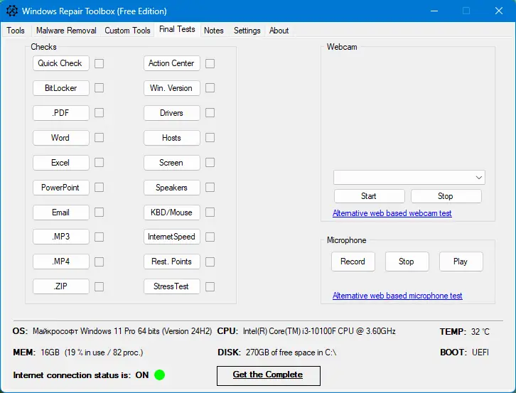The height and width of the screenshot is (393, 516).
Task: Click the BOOT value UEFI
Action: coord(480,352)
